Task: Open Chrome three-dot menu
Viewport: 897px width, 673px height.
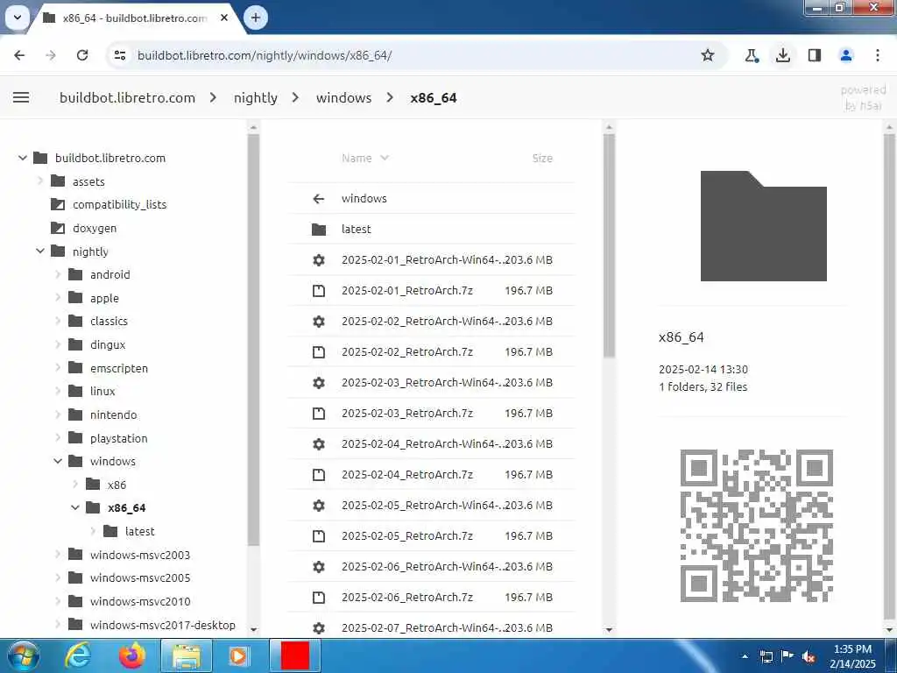Action: [878, 55]
